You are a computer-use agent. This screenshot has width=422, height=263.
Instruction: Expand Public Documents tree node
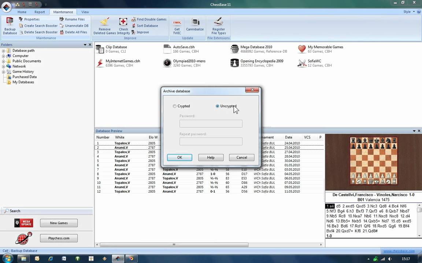click(x=4, y=61)
